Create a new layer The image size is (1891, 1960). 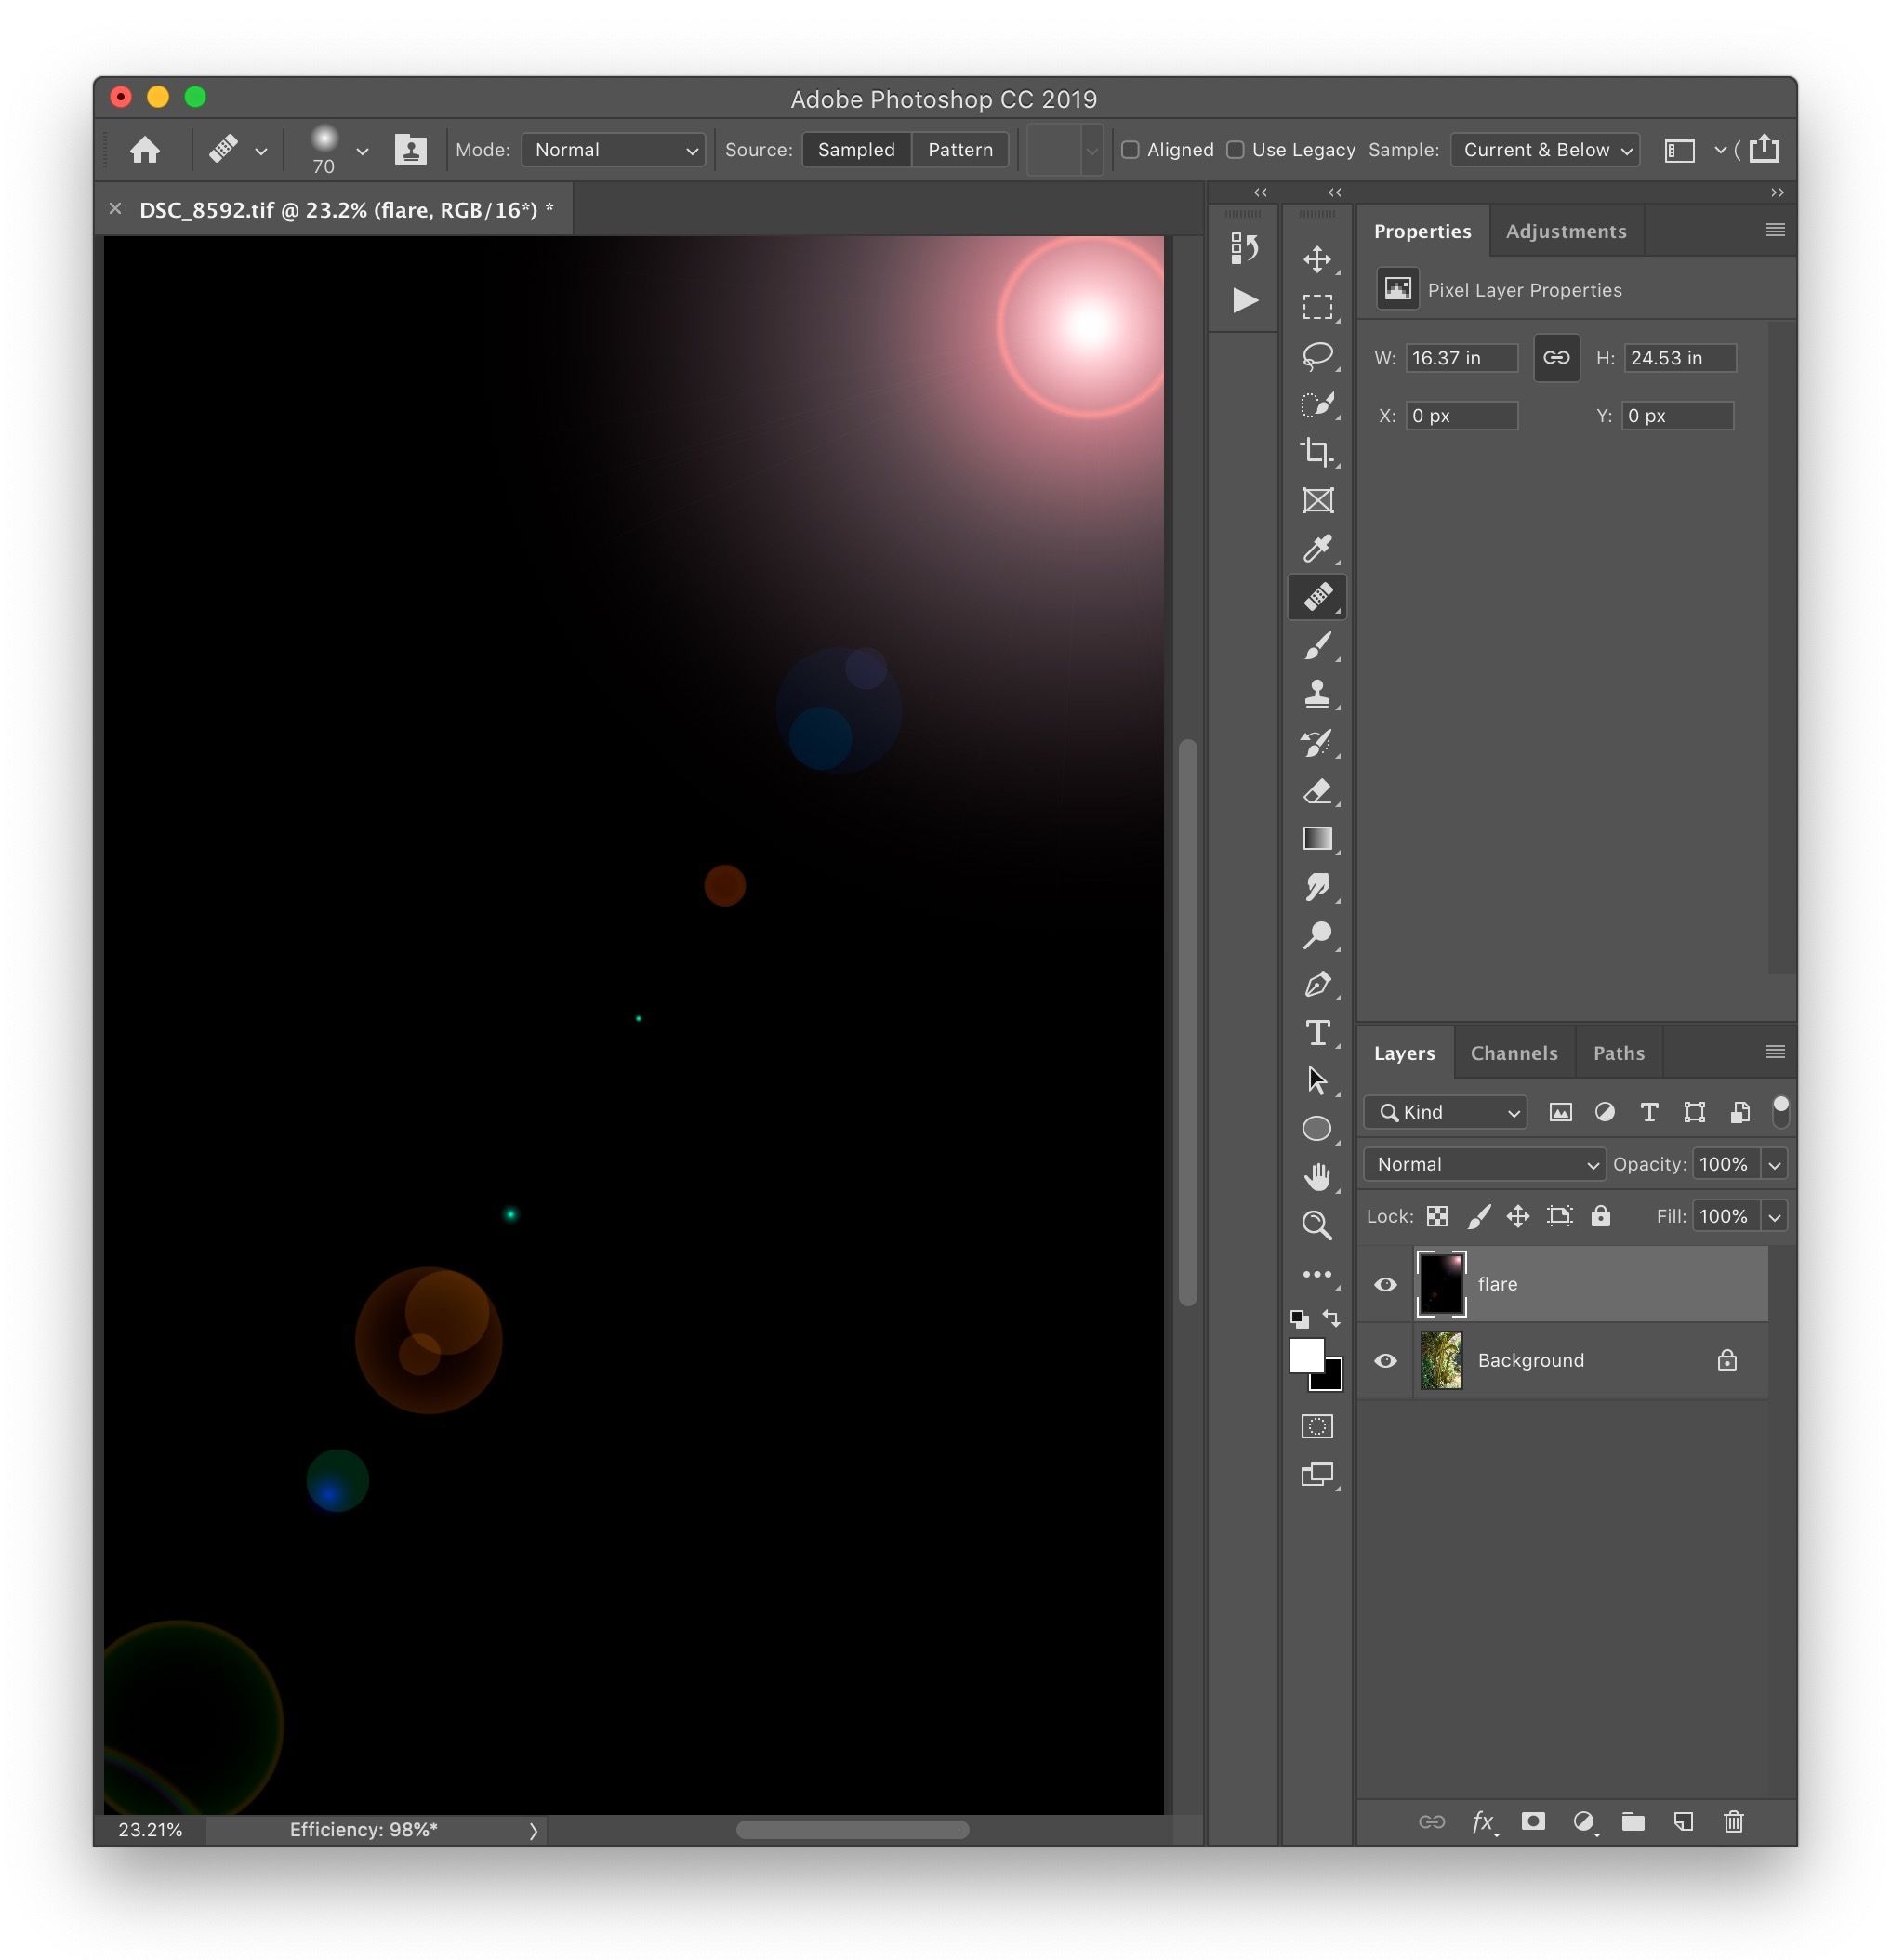coord(1684,1822)
